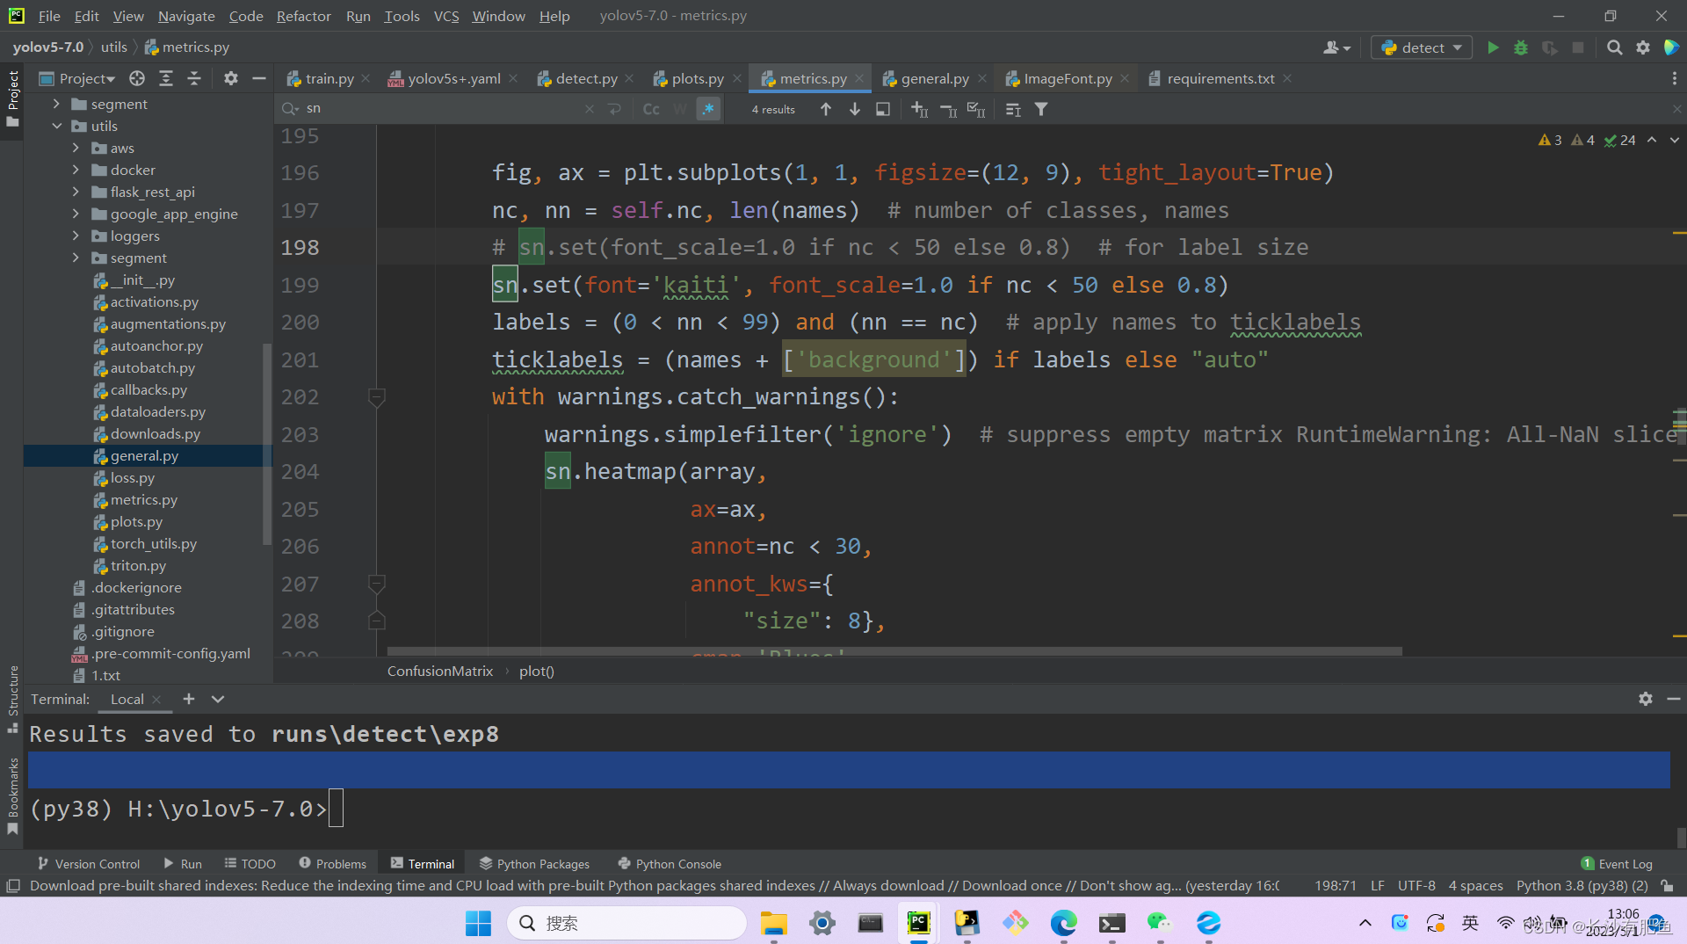The height and width of the screenshot is (944, 1687).
Task: Open loss.py in the Project tree
Action: click(132, 477)
